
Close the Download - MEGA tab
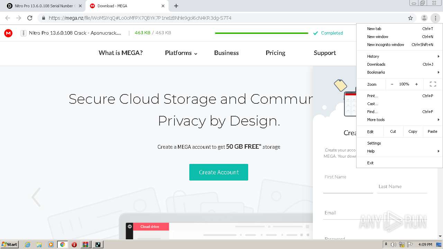[x=163, y=6]
